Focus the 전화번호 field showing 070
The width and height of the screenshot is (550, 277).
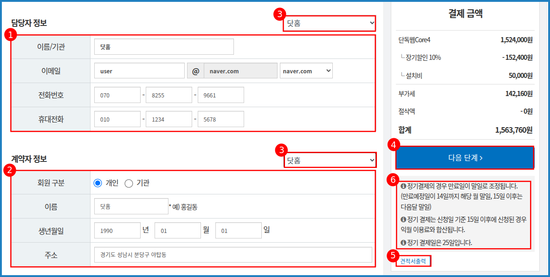click(x=117, y=95)
